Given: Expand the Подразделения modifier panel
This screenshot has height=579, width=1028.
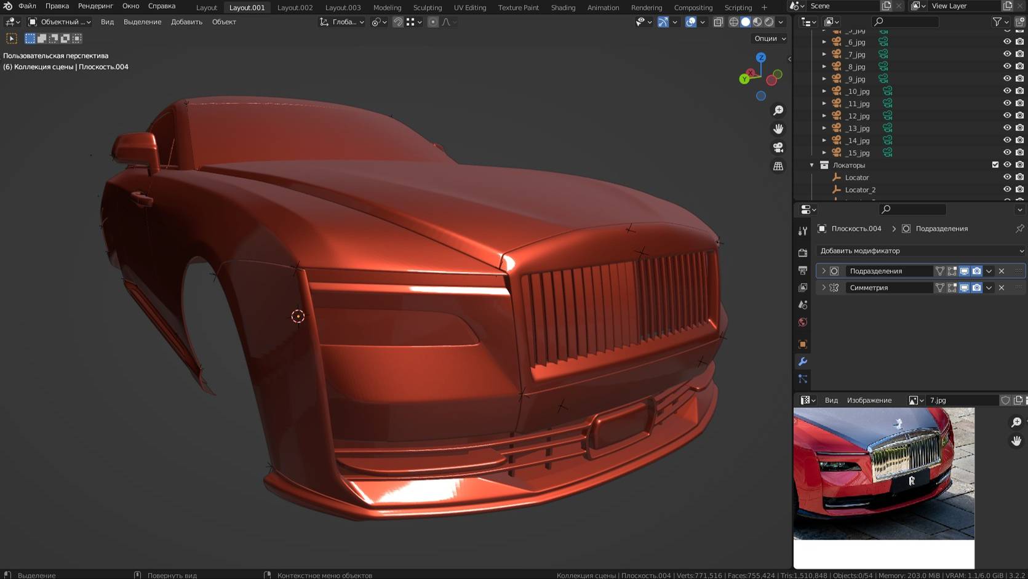Looking at the screenshot, I should [x=824, y=271].
